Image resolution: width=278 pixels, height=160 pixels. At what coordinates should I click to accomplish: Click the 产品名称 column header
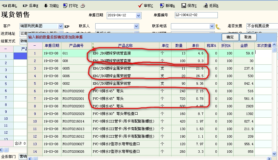(125, 46)
